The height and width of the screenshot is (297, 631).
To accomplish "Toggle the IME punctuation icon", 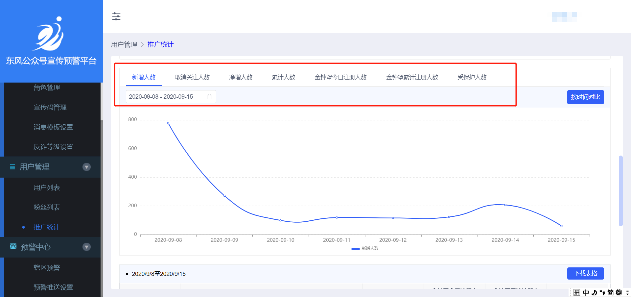I will pyautogui.click(x=602, y=292).
